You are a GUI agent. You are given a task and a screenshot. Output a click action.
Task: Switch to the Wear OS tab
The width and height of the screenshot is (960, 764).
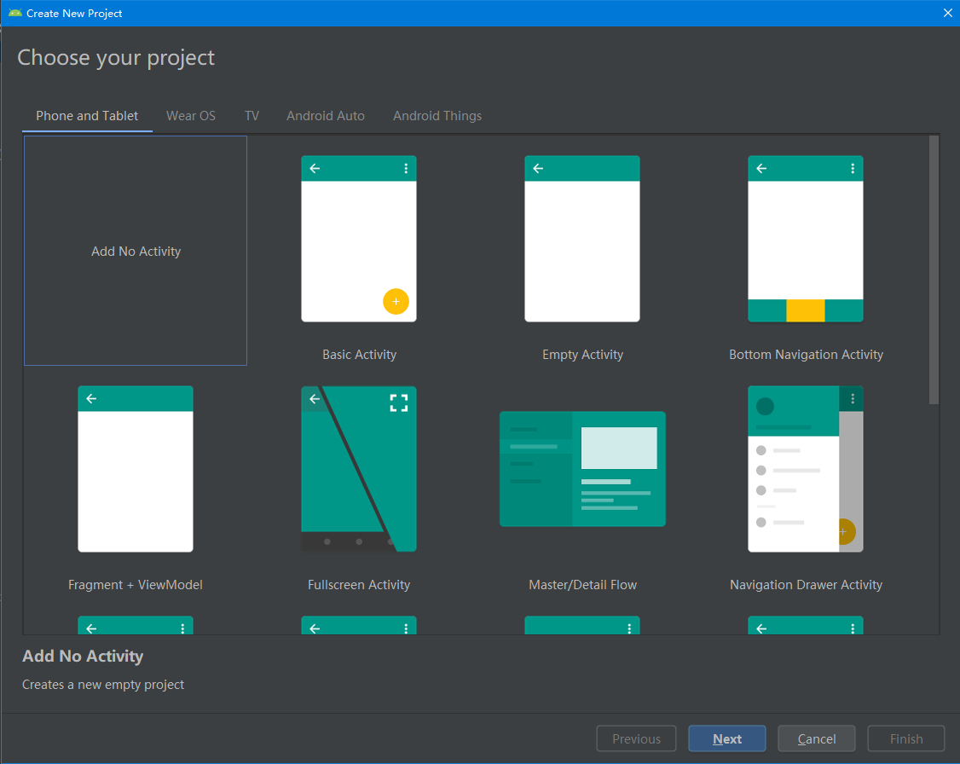pyautogui.click(x=191, y=116)
